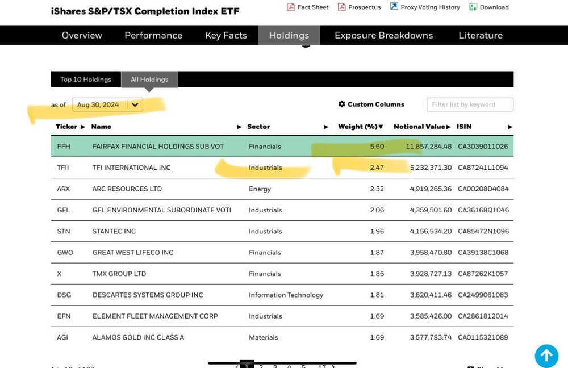This screenshot has height=368, width=568.
Task: Open the Overview tab
Action: 82,35
